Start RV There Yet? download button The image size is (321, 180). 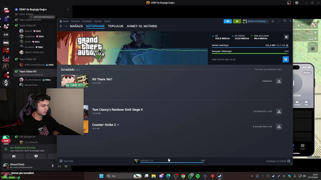click(279, 81)
